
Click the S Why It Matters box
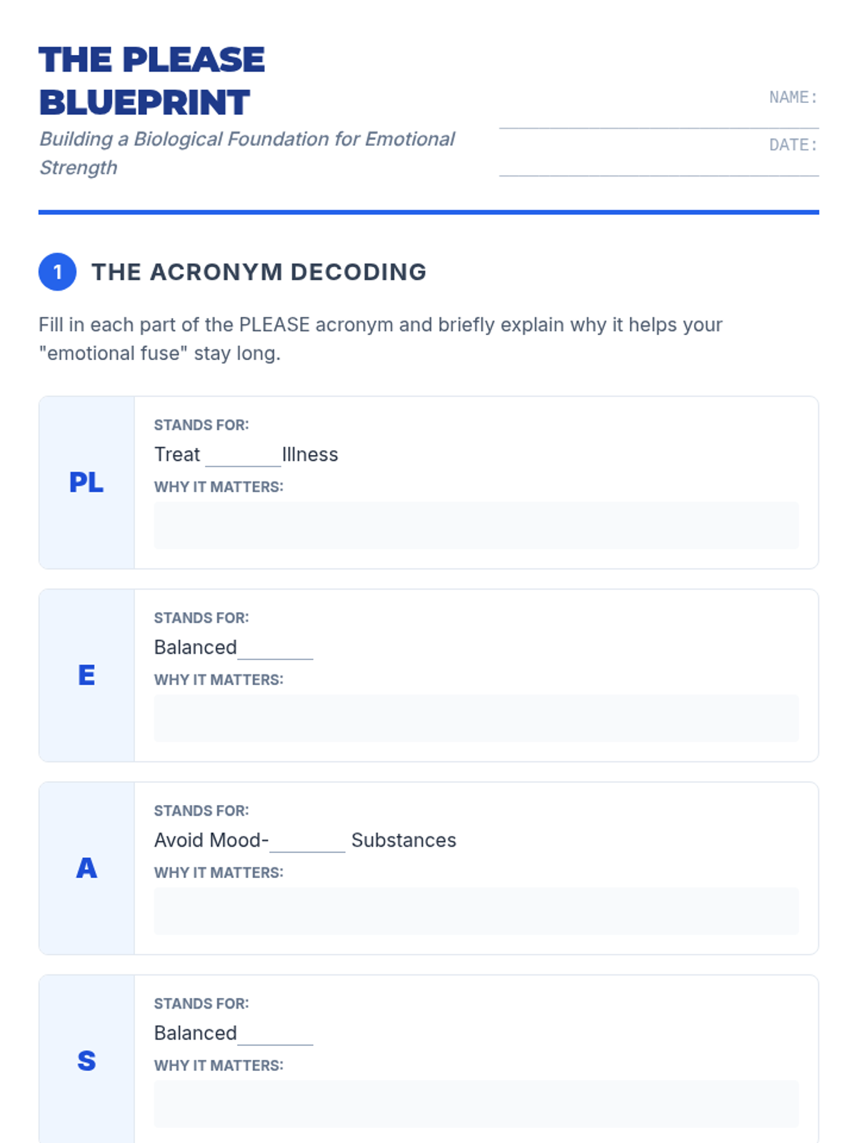coord(476,1104)
